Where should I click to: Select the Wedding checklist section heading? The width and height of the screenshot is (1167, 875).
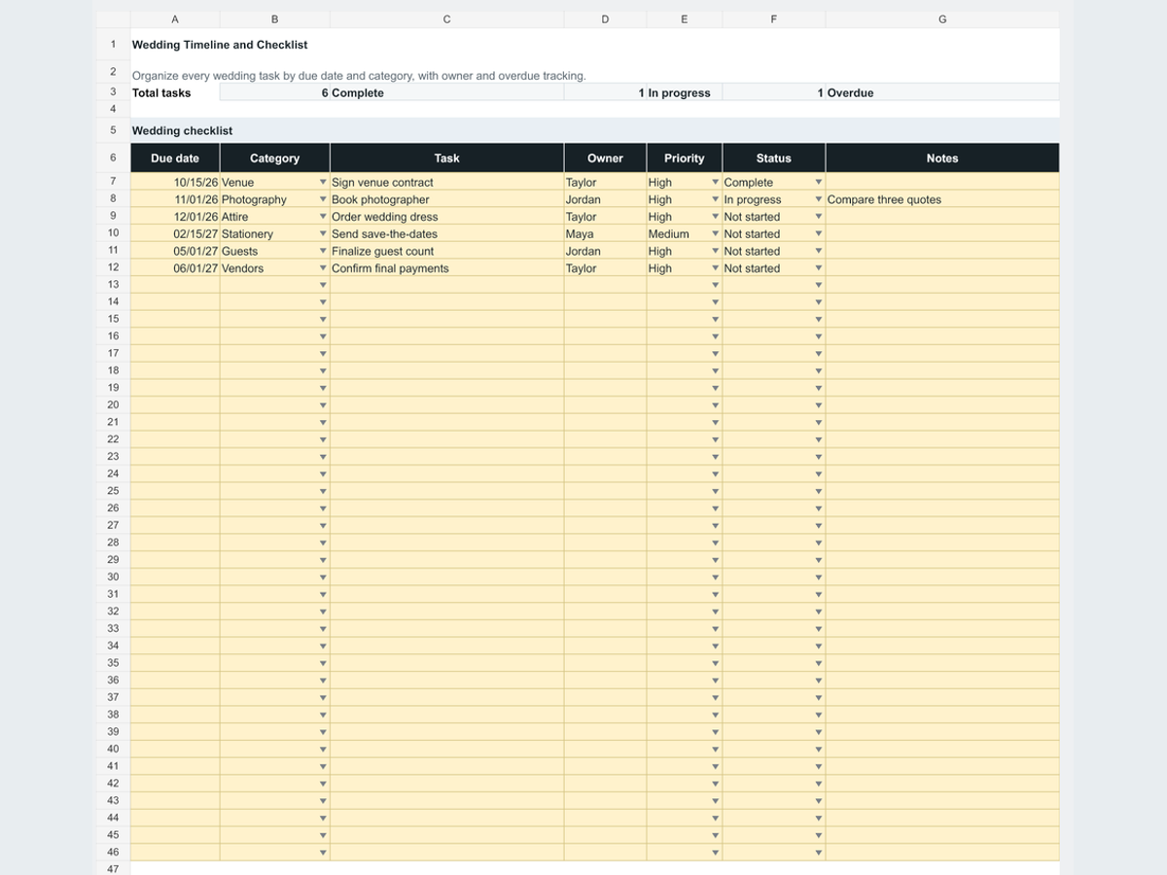183,130
